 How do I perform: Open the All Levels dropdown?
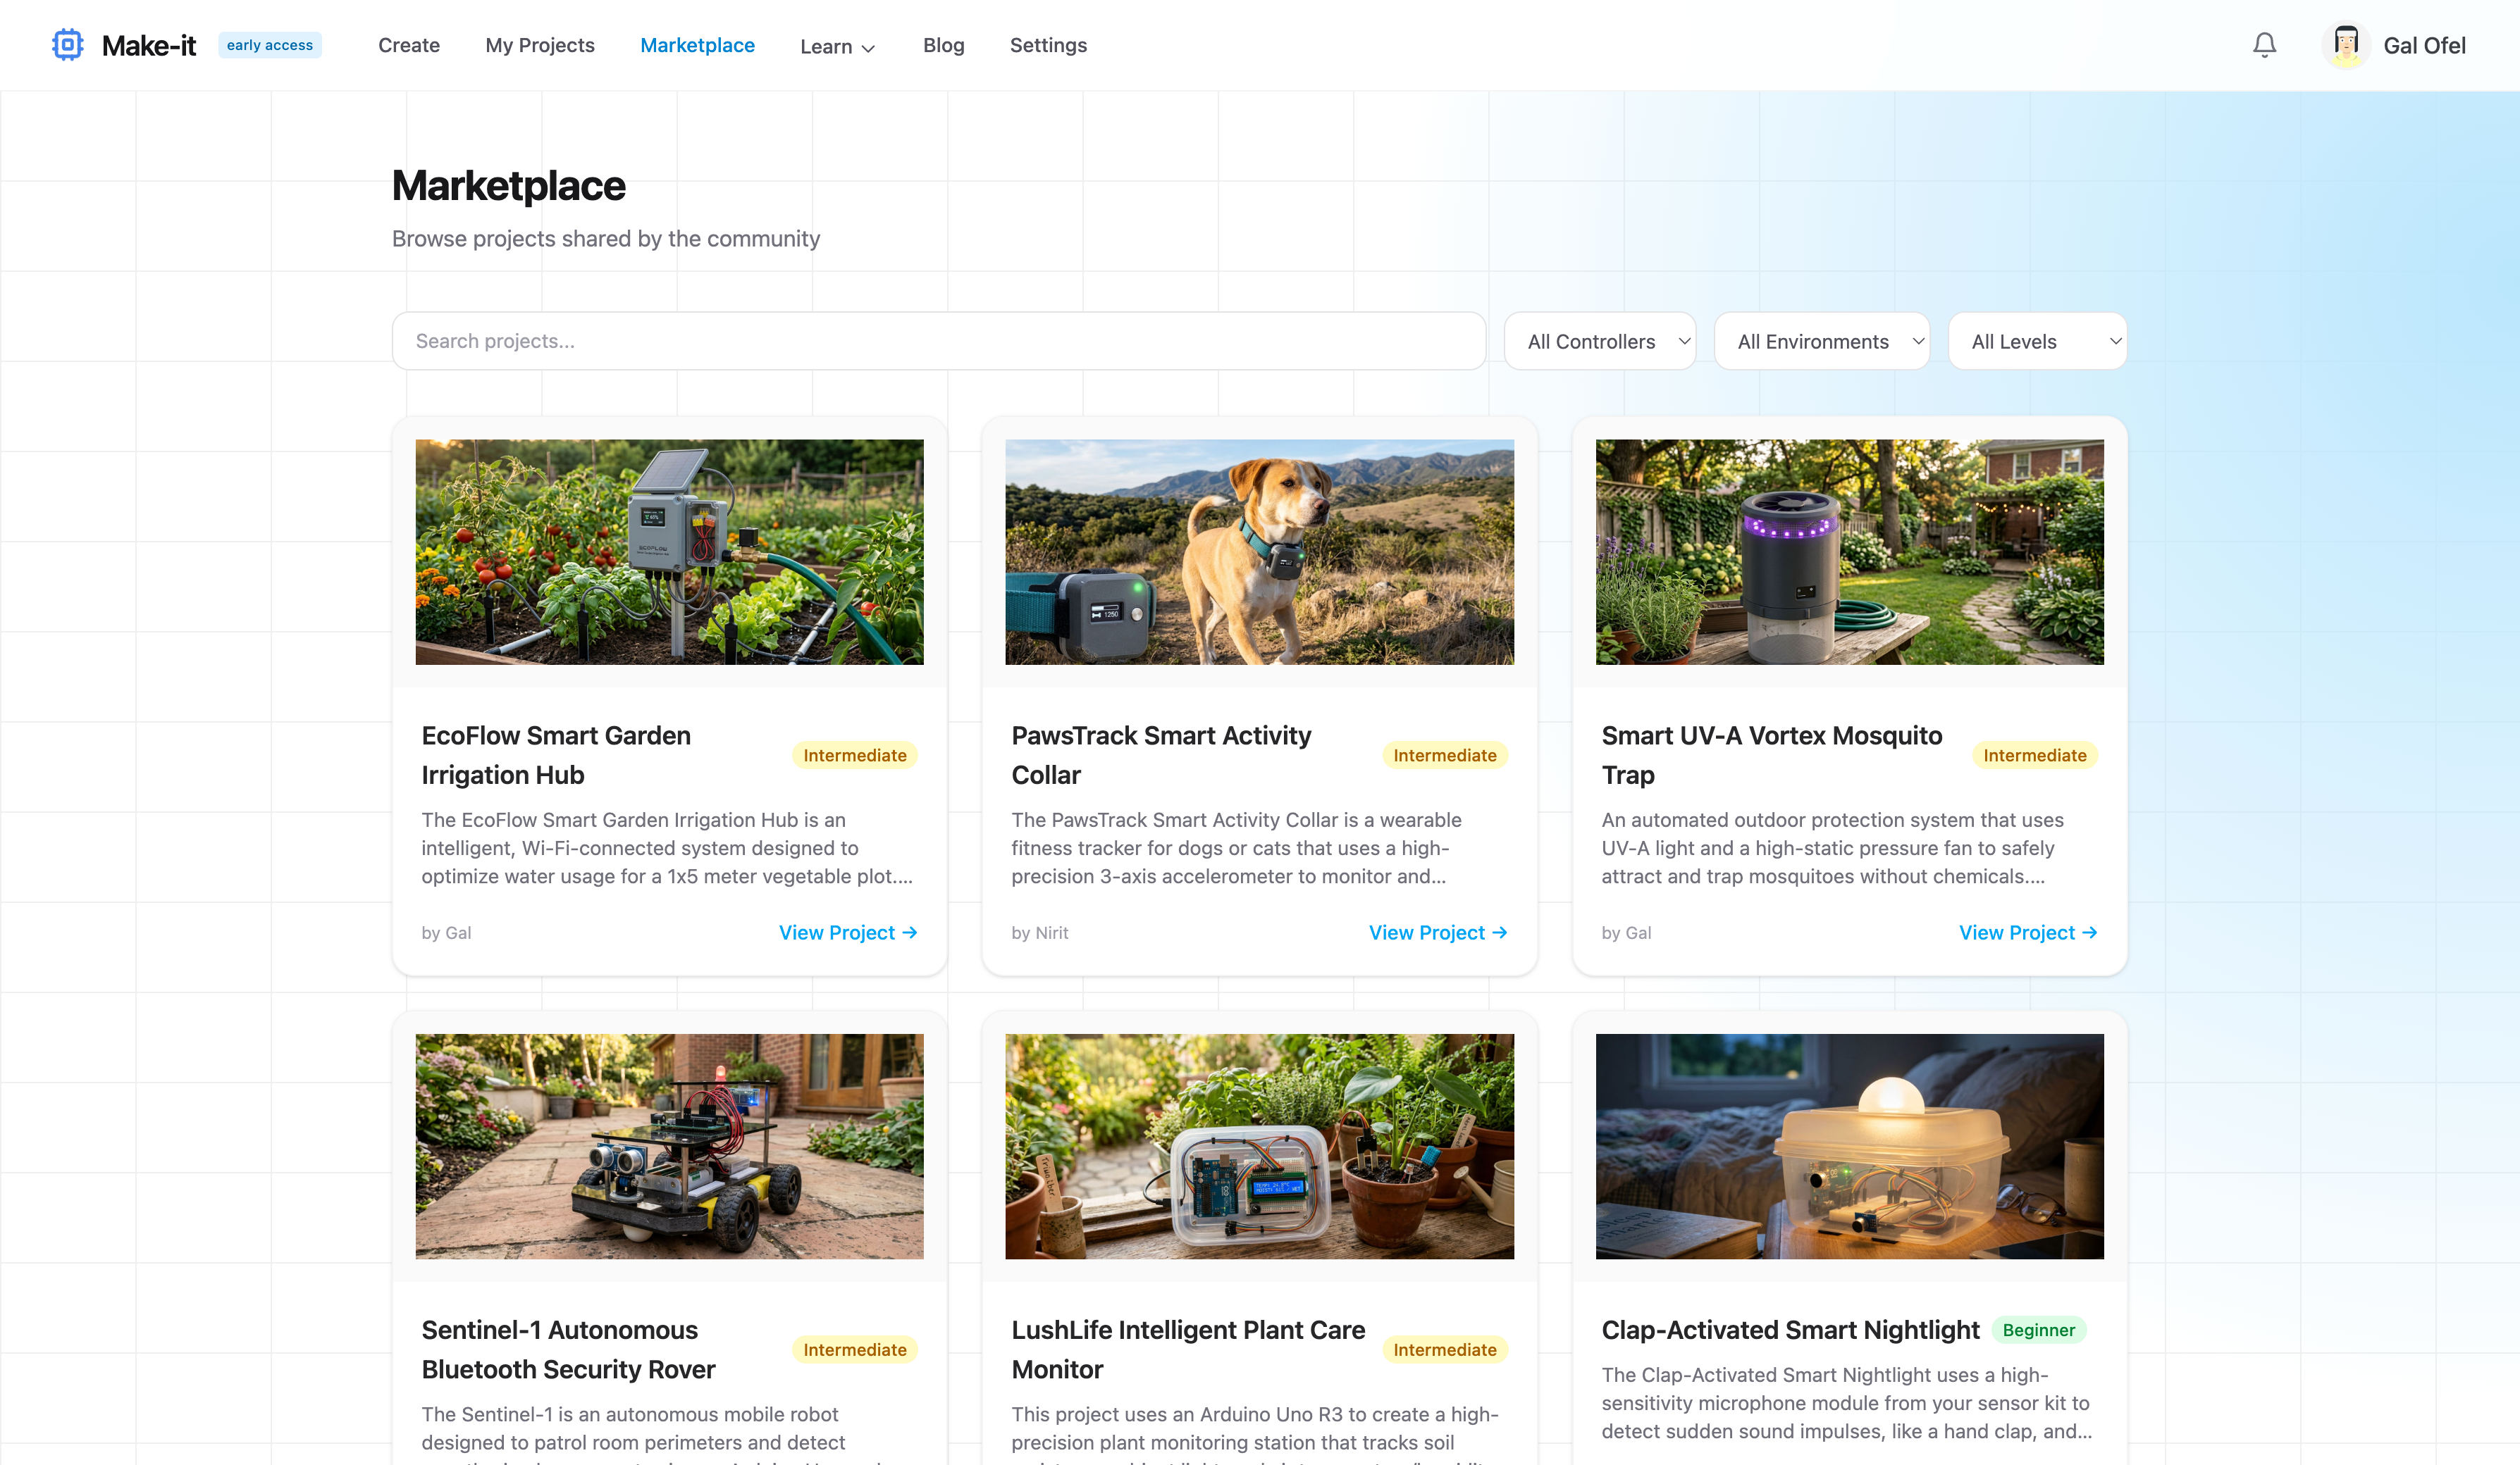coord(2038,342)
